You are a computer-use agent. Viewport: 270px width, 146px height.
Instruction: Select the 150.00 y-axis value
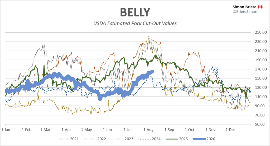[261, 78]
